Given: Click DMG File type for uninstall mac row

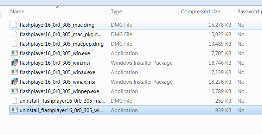Looking at the screenshot, I should click(121, 101).
